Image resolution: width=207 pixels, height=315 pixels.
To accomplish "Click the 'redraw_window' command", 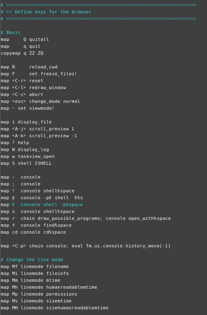I will pos(48,87).
